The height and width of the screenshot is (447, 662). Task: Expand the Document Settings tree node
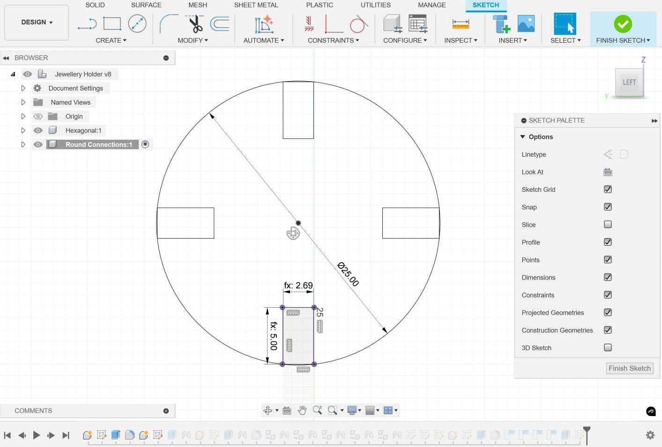pos(23,88)
